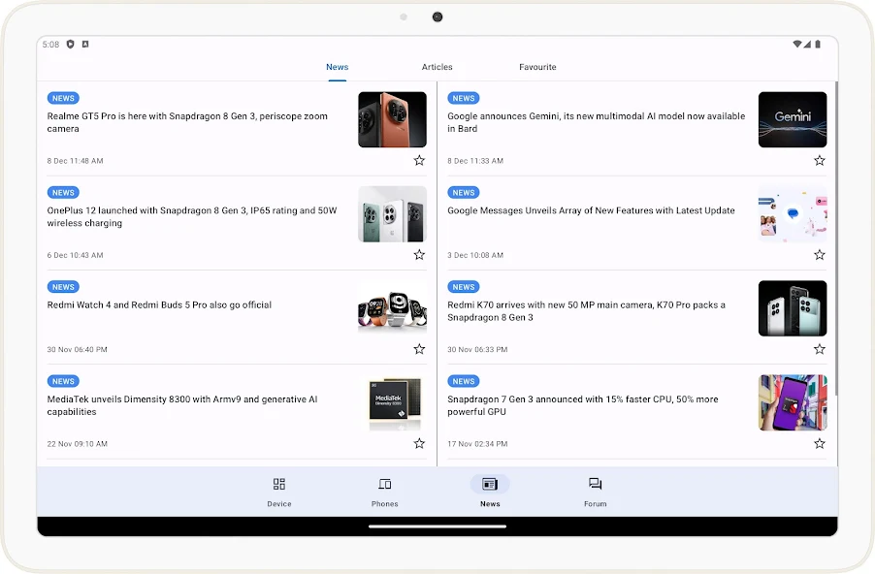The width and height of the screenshot is (875, 574).
Task: Switch to the News top tab
Action: pos(337,67)
